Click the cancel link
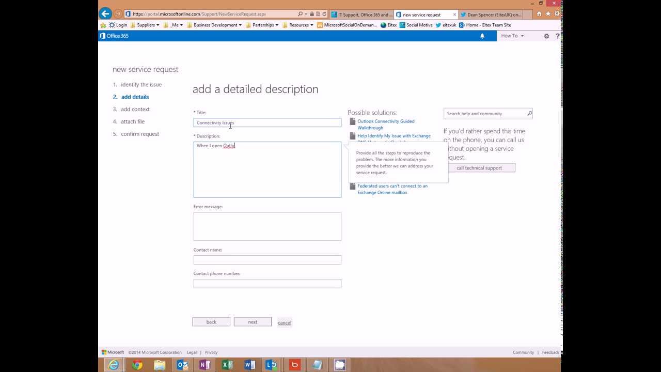The image size is (661, 372). pyautogui.click(x=285, y=322)
